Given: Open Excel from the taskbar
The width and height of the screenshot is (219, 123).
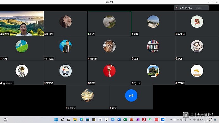Looking at the screenshot, I should [x=125, y=120].
